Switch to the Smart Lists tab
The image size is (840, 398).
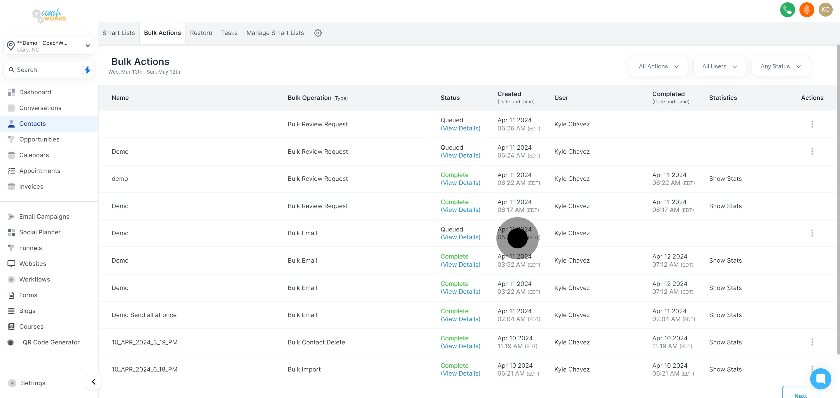click(118, 33)
